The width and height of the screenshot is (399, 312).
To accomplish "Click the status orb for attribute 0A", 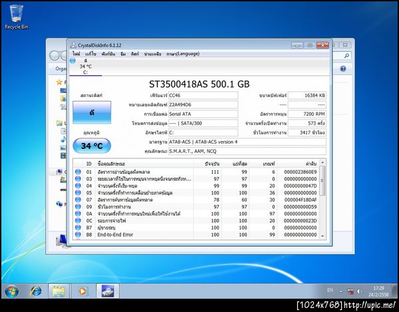I will pos(78,214).
